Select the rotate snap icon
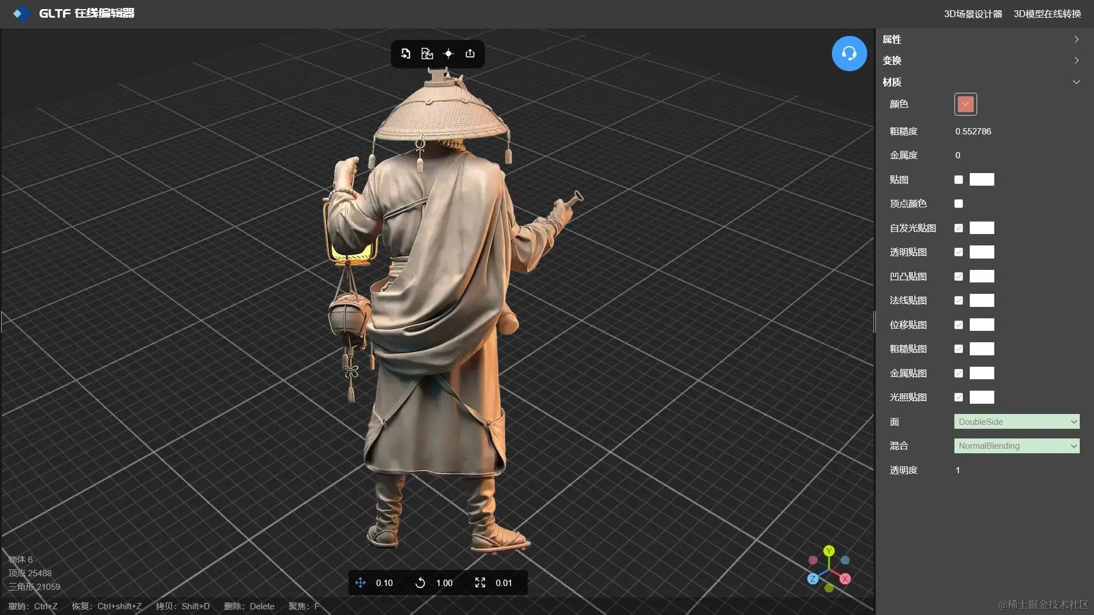 click(420, 583)
